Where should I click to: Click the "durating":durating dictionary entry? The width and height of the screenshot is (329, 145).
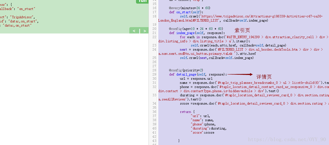(209, 128)
